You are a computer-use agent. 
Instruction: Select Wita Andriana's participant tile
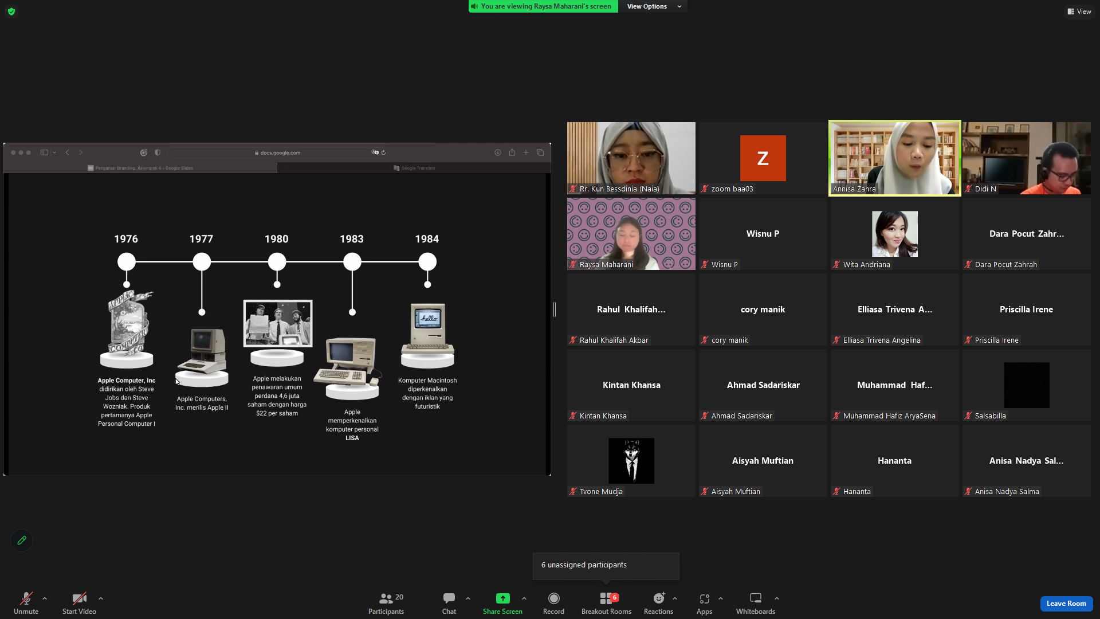[x=895, y=234]
